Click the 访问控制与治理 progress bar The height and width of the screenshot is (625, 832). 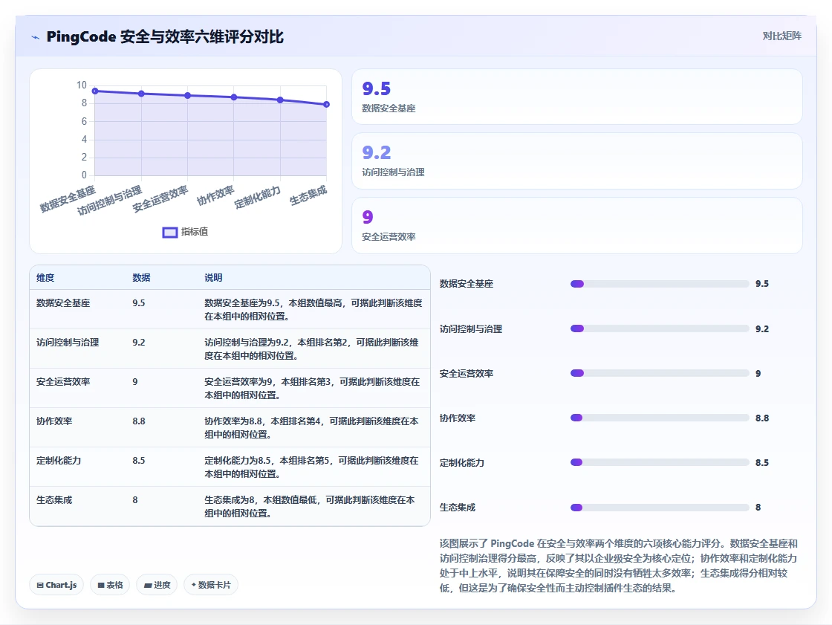tap(660, 328)
